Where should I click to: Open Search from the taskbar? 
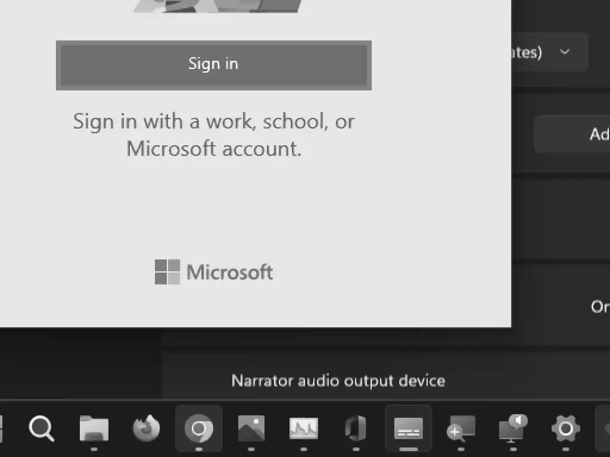pos(41,428)
